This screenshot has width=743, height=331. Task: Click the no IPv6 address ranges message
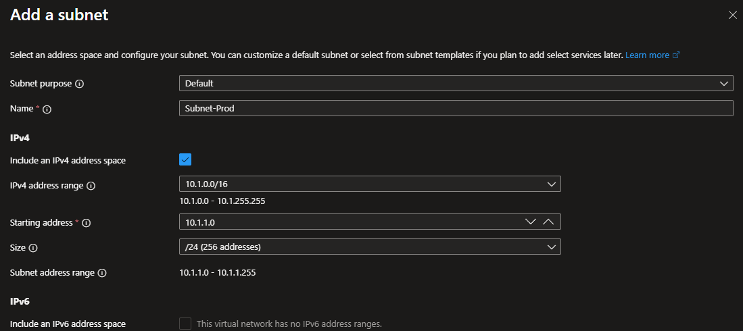[289, 324]
